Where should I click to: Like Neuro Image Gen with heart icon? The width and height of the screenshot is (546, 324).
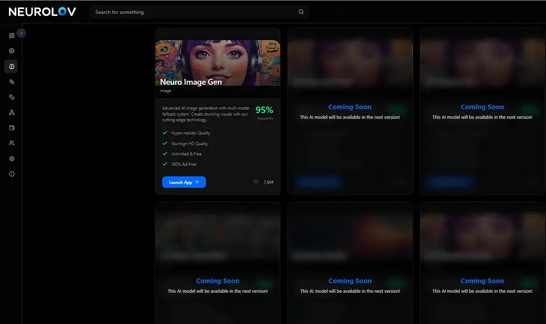(x=256, y=182)
